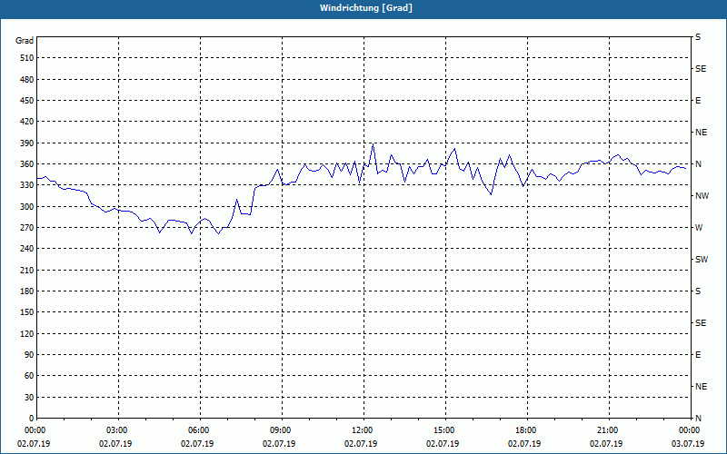Select the 360 y-axis value

click(27, 164)
